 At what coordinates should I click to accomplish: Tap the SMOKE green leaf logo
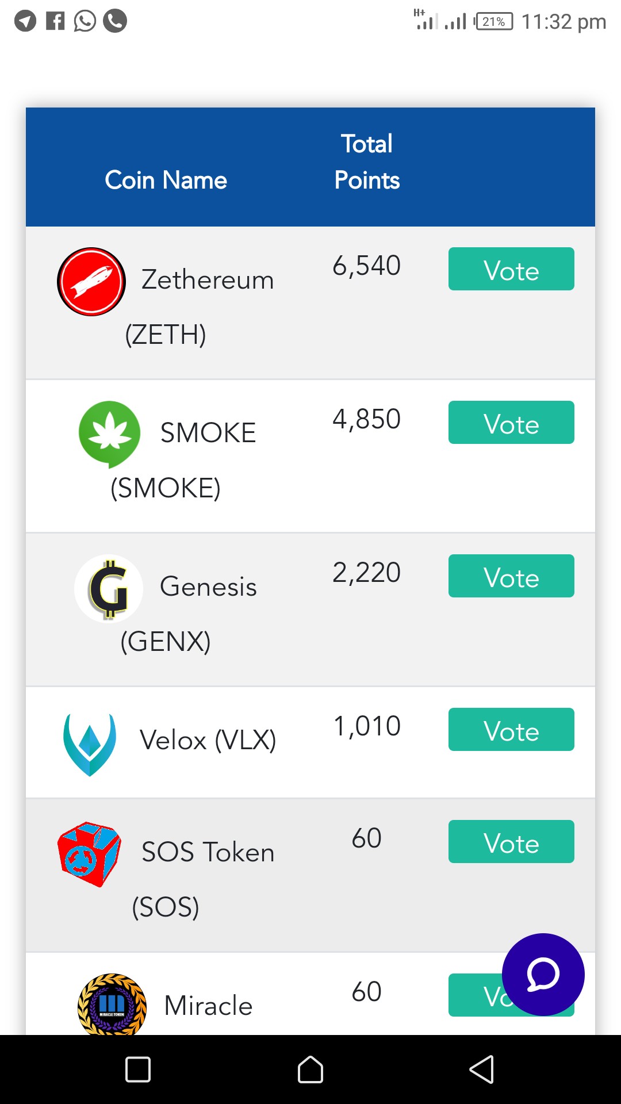pos(109,434)
